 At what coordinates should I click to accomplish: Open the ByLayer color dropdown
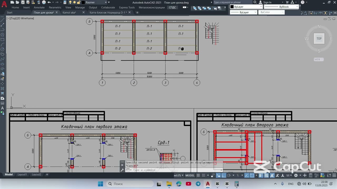click(261, 7)
